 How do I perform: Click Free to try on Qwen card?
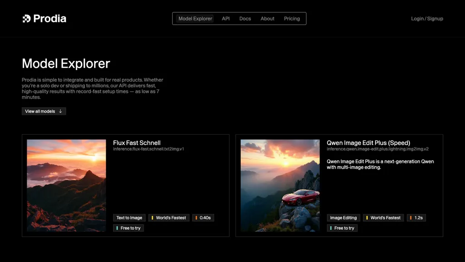(x=342, y=228)
